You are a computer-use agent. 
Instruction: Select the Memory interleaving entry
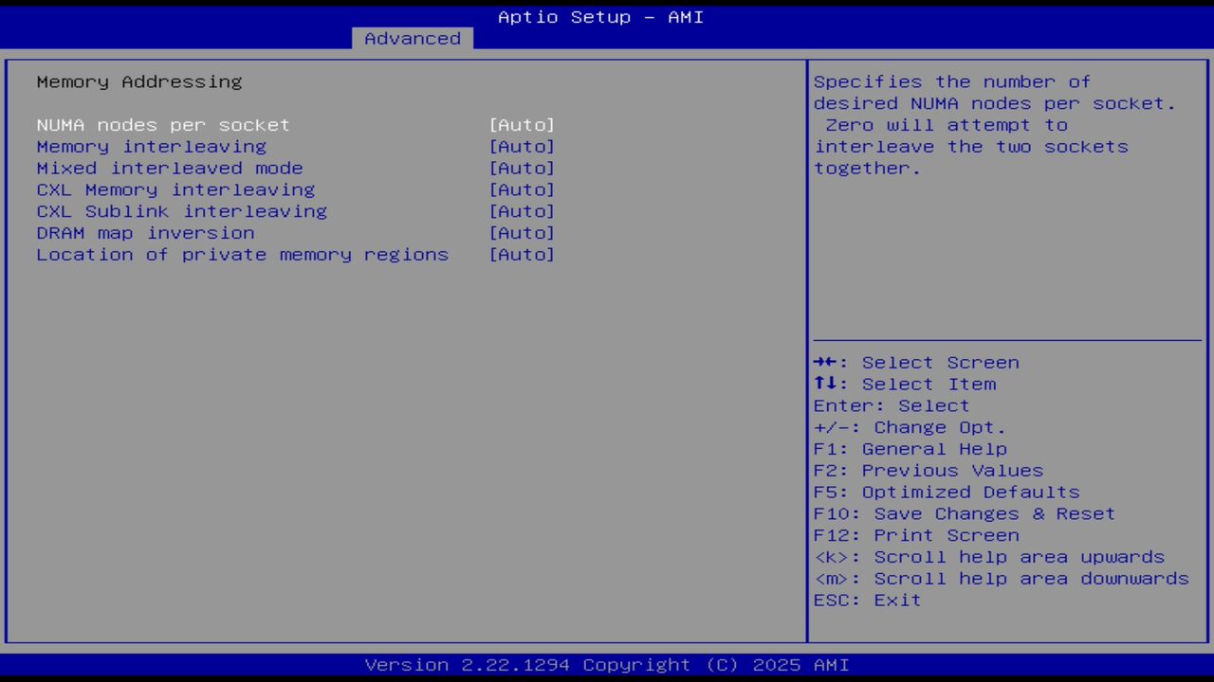pyautogui.click(x=151, y=146)
